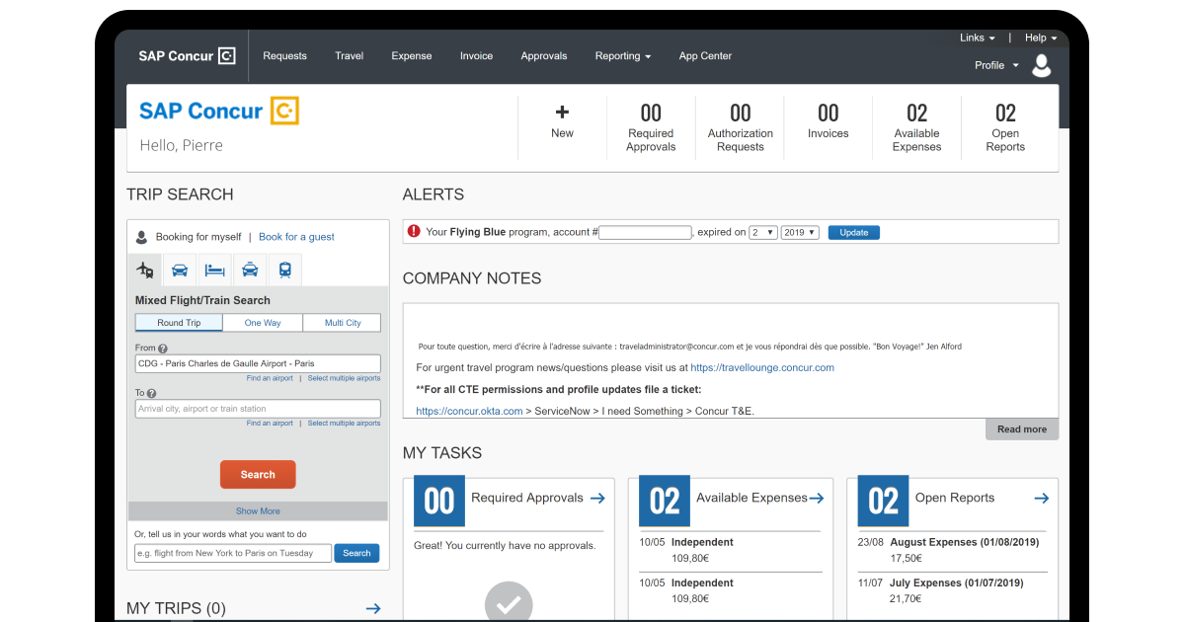Click the Open Reports arrow in My Tasks
1185x622 pixels.
coord(1041,499)
